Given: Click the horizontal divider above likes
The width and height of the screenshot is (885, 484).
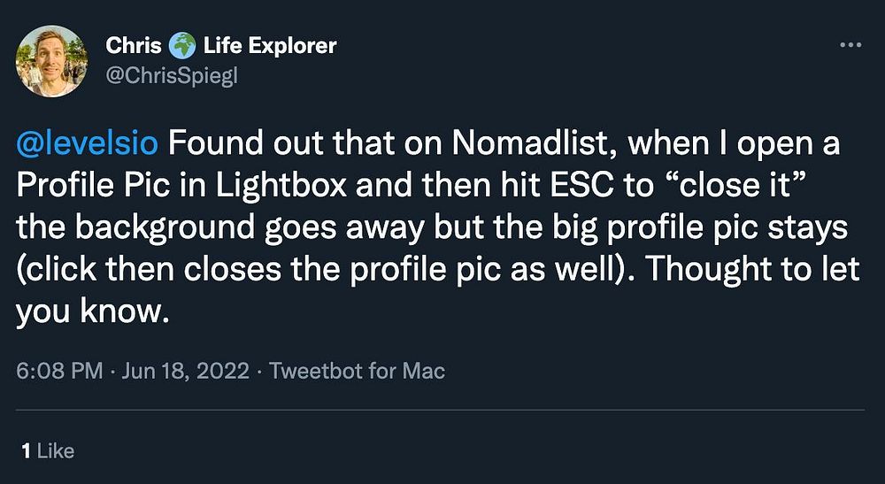Looking at the screenshot, I should pyautogui.click(x=440, y=410).
